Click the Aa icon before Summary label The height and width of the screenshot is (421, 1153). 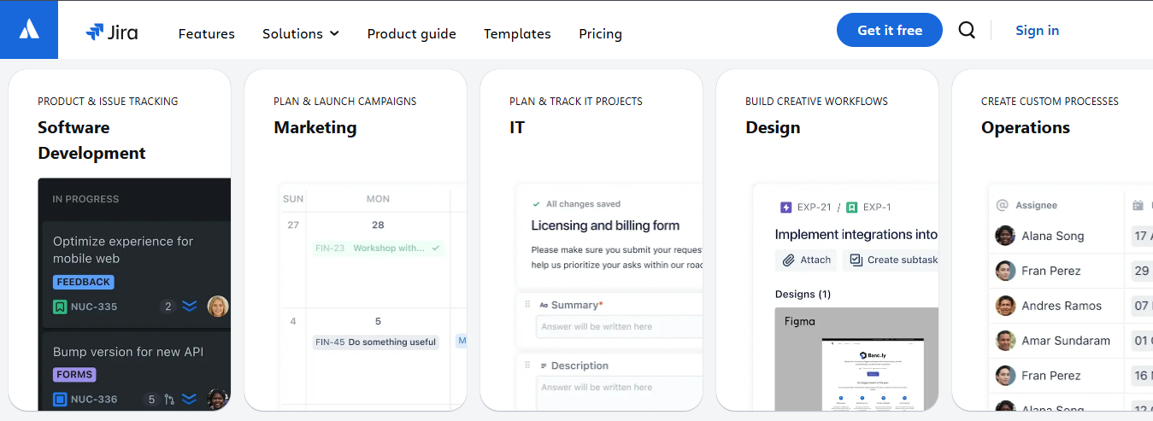pyautogui.click(x=544, y=305)
